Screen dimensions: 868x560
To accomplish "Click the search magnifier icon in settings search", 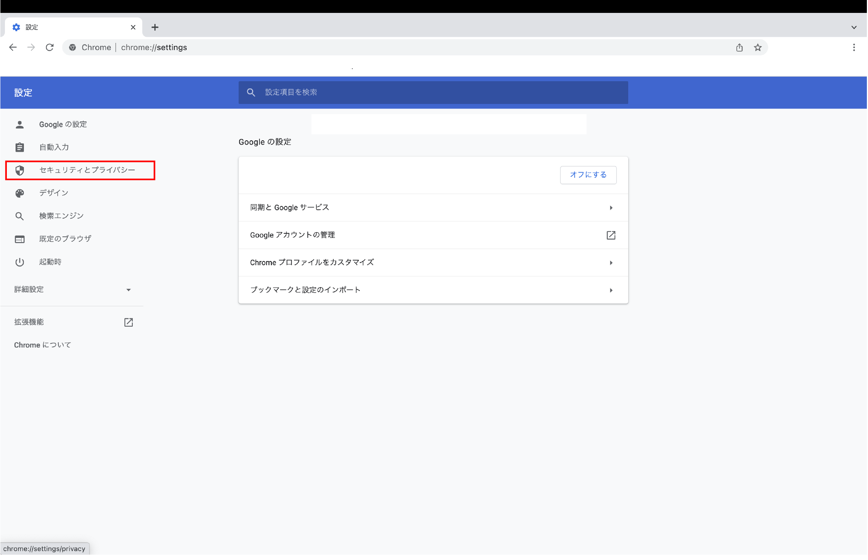I will coord(251,92).
